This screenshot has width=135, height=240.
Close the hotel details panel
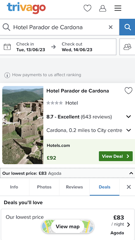point(129,187)
